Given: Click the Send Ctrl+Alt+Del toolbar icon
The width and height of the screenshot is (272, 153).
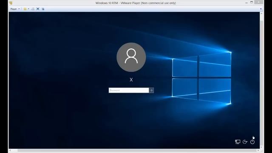Looking at the screenshot, I should click(33, 9).
